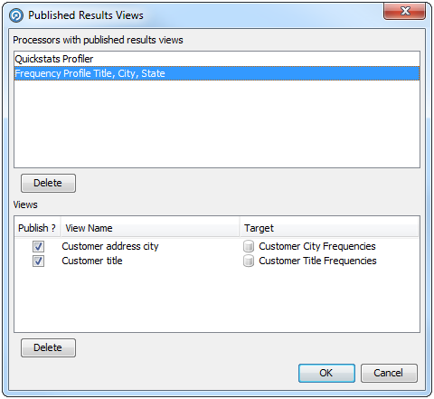Select the Customer address city view name
434x399 pixels.
coord(110,246)
